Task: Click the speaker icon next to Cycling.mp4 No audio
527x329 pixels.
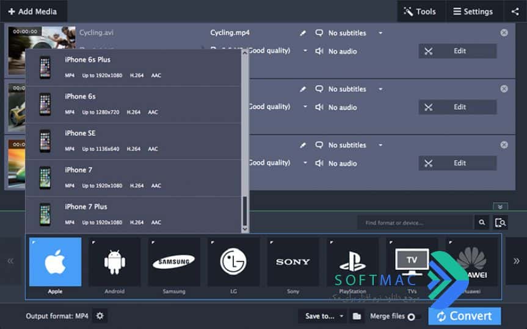Action: tap(319, 51)
